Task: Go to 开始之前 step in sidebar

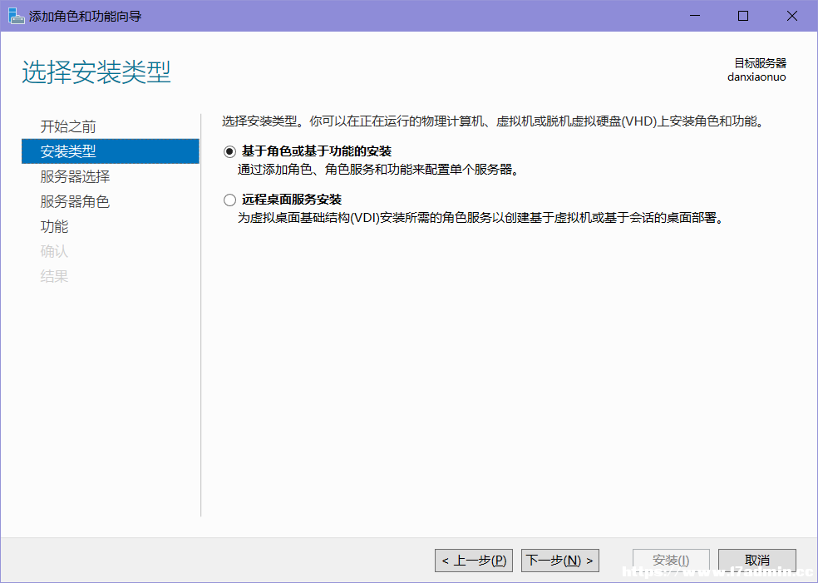Action: 68,126
